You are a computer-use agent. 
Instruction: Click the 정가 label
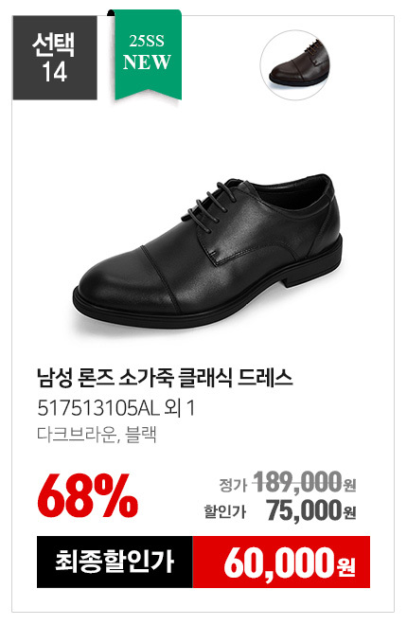[233, 485]
